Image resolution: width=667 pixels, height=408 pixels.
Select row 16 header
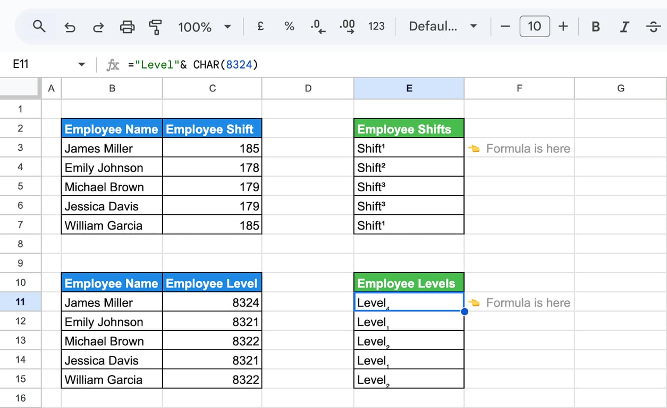click(x=20, y=398)
